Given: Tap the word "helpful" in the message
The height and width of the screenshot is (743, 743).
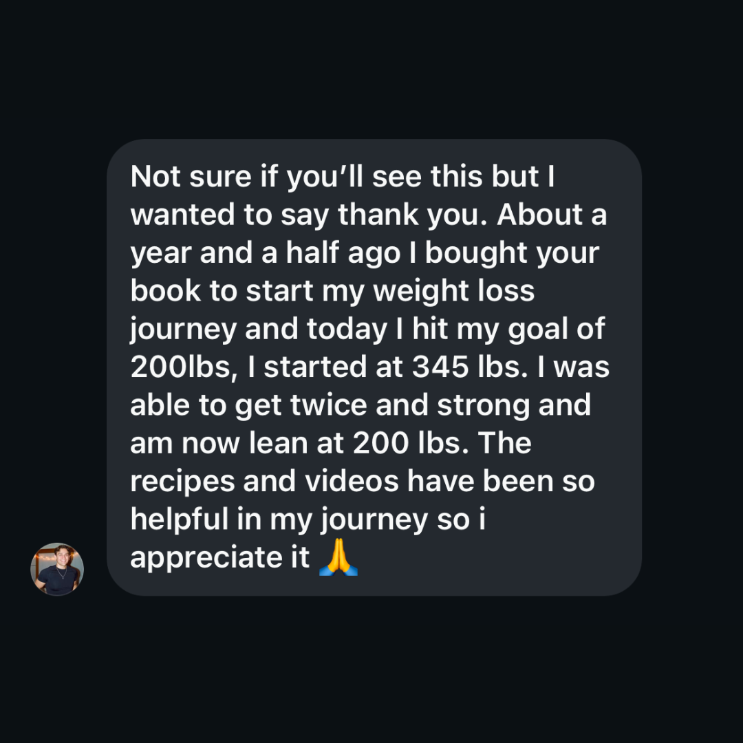Looking at the screenshot, I should click(x=176, y=519).
